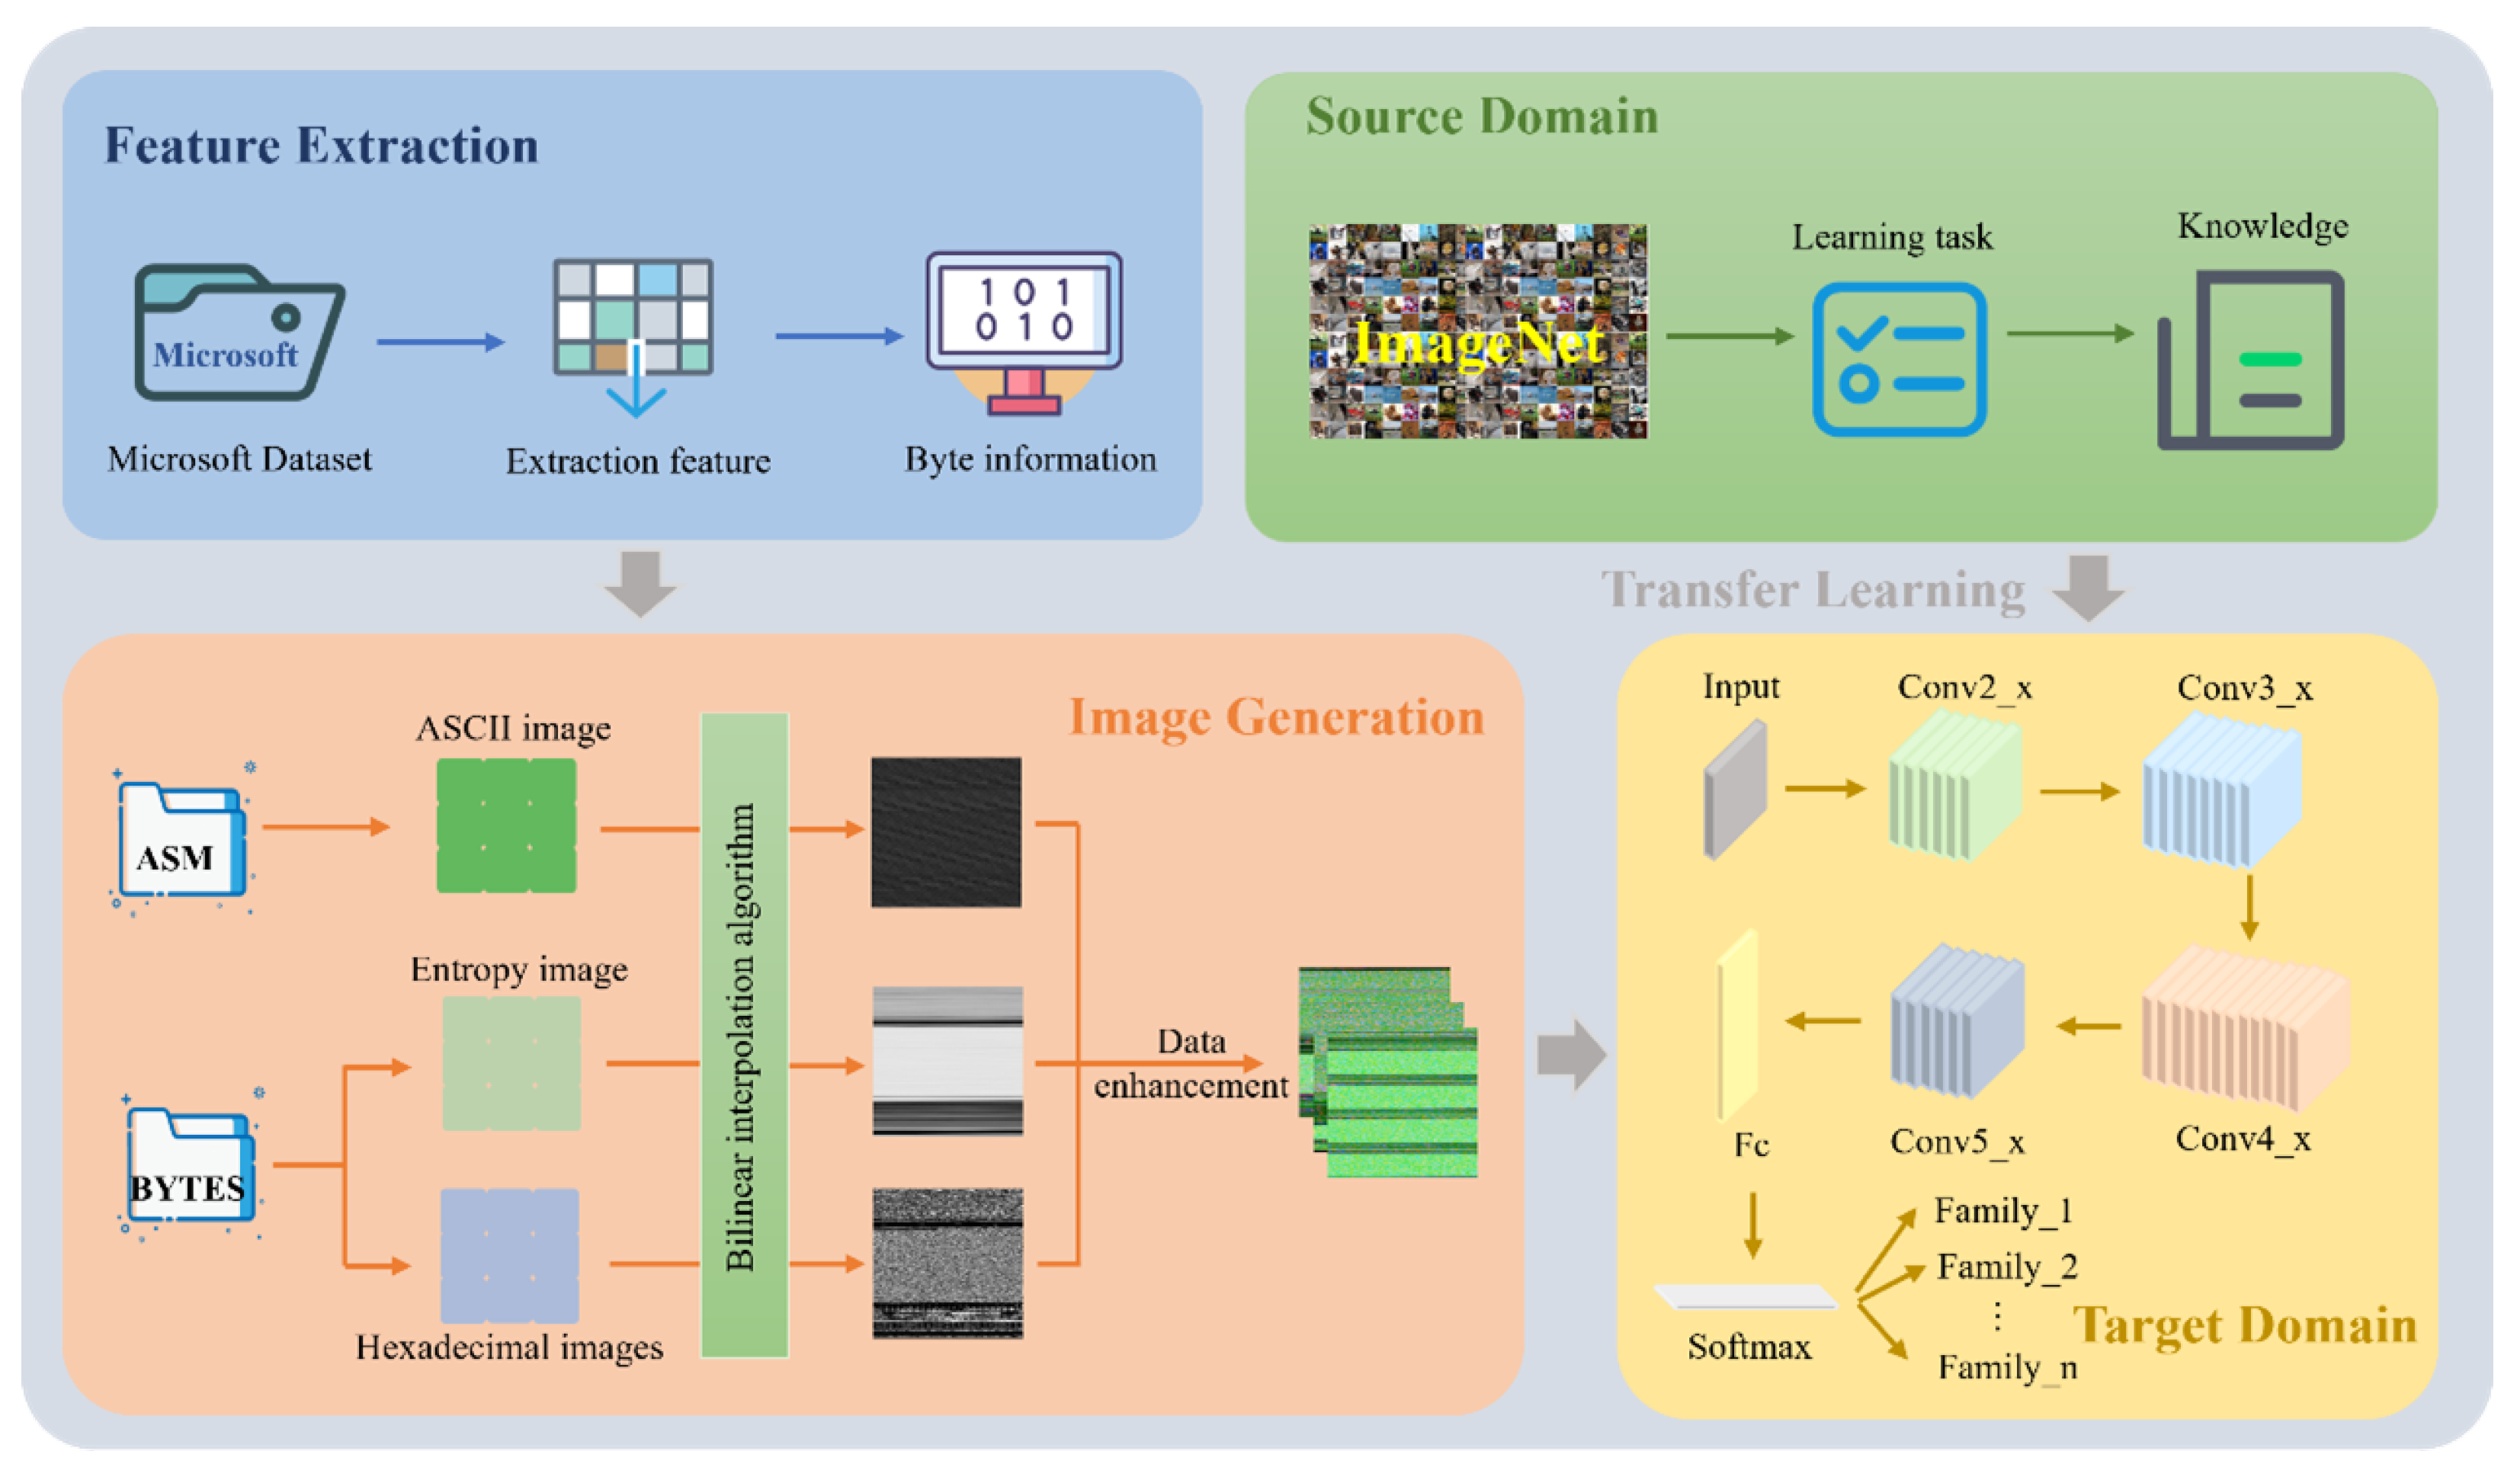Viewport: 2520px width, 1480px height.
Task: Click the Family_1 output label
Action: 2003,1211
